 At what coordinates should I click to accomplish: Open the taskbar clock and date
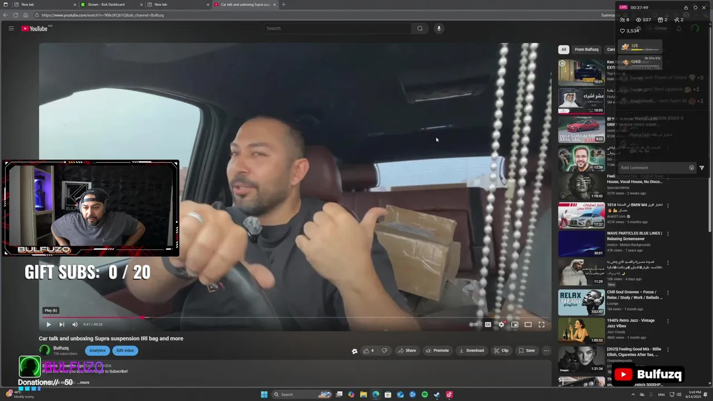(695, 394)
